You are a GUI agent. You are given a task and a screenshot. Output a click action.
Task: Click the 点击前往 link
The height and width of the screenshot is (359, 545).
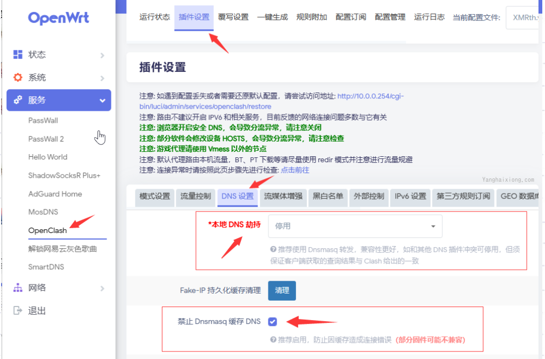tap(295, 170)
